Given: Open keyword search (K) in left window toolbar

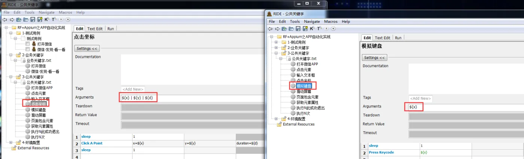Looking at the screenshot, I should (47, 19).
